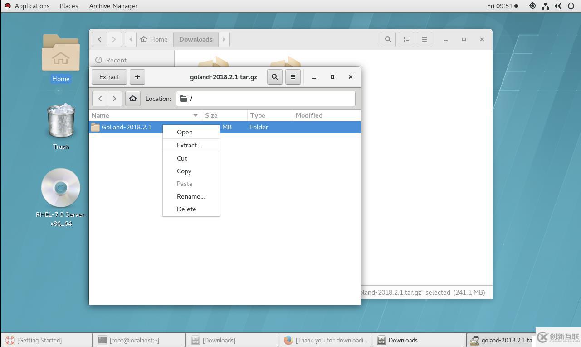
Task: Go back in the archive navigation
Action: 100,99
